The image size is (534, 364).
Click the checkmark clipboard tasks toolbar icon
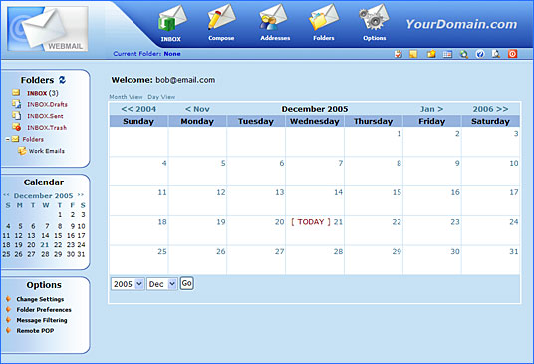pyautogui.click(x=399, y=54)
